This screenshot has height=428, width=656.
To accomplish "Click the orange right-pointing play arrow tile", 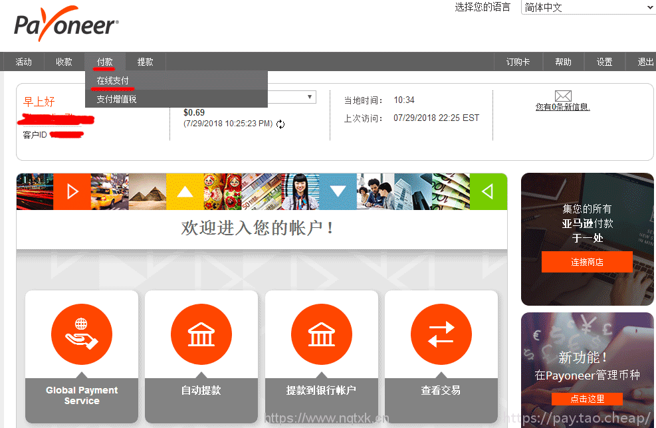I will pos(72,191).
